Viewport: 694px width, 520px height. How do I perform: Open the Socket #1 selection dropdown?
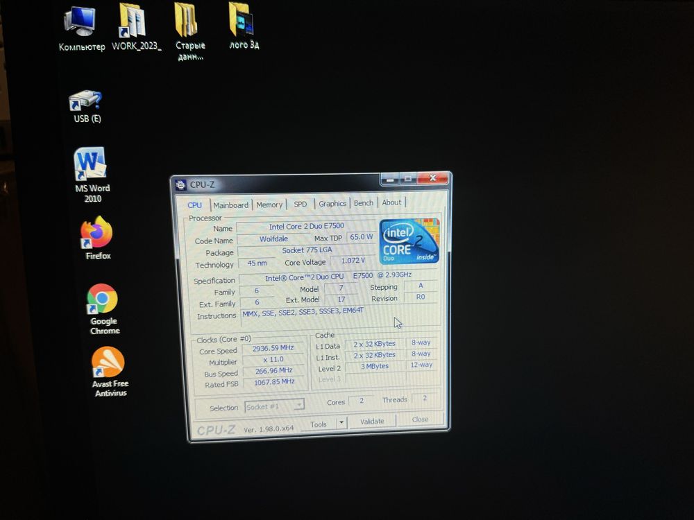click(x=274, y=406)
